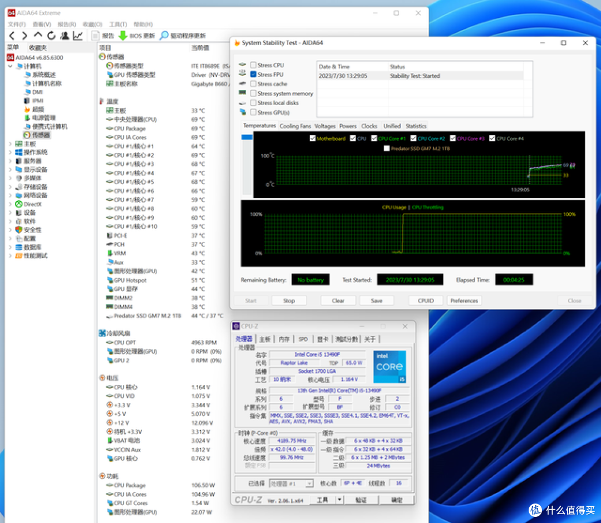Screen dimensions: 601x523
Task: Click the Intel Core logo in CPU-Z
Action: 390,367
